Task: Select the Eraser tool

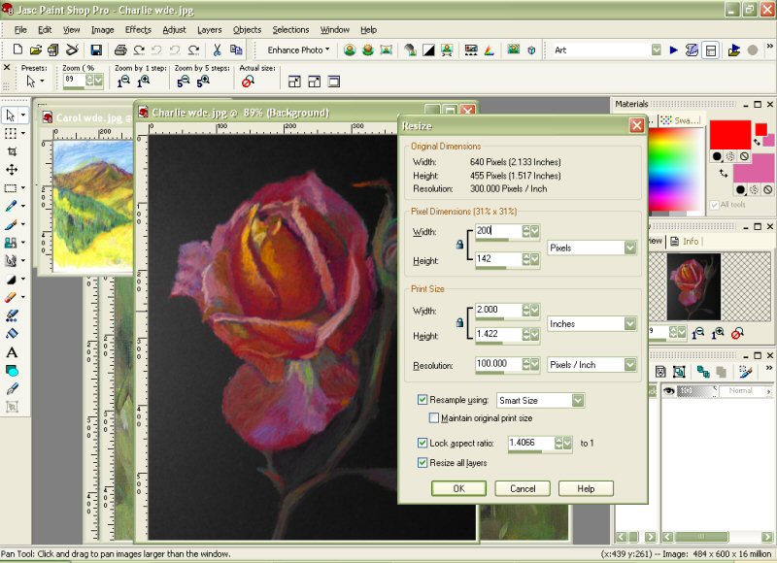Action: point(11,297)
